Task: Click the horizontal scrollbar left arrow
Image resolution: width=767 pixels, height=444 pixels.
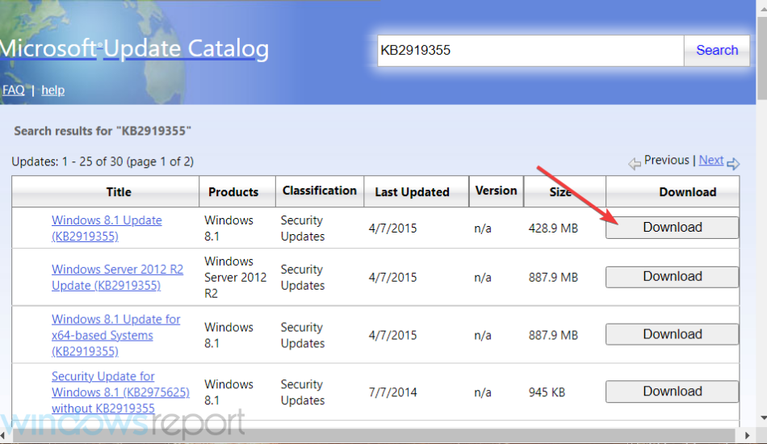Action: [x=3, y=435]
